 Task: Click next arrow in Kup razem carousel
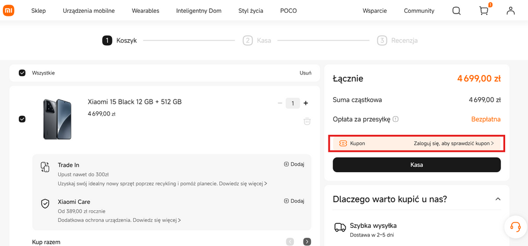[307, 241]
